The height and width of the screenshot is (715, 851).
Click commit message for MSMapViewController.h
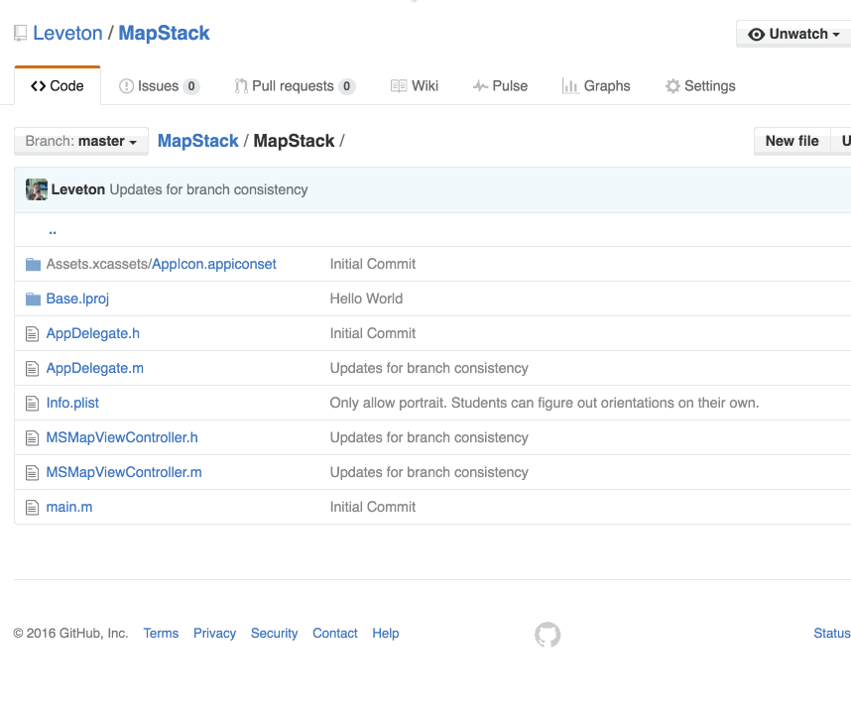[x=429, y=437]
